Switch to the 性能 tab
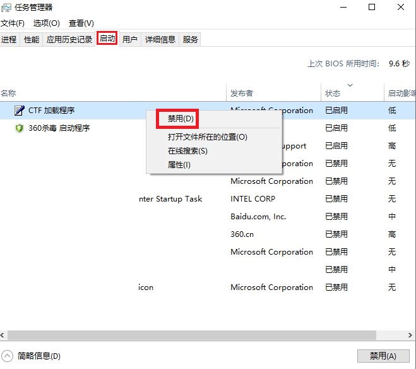The width and height of the screenshot is (416, 369). [32, 39]
